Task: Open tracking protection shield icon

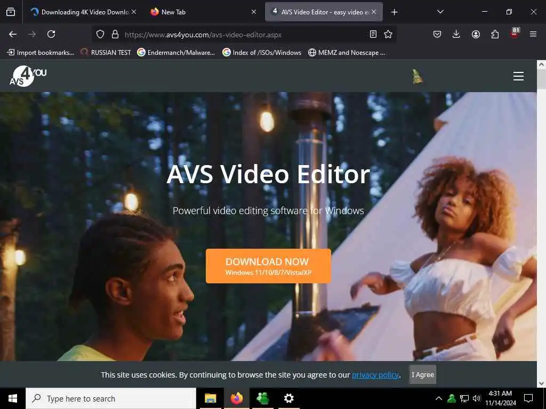Action: [100, 34]
